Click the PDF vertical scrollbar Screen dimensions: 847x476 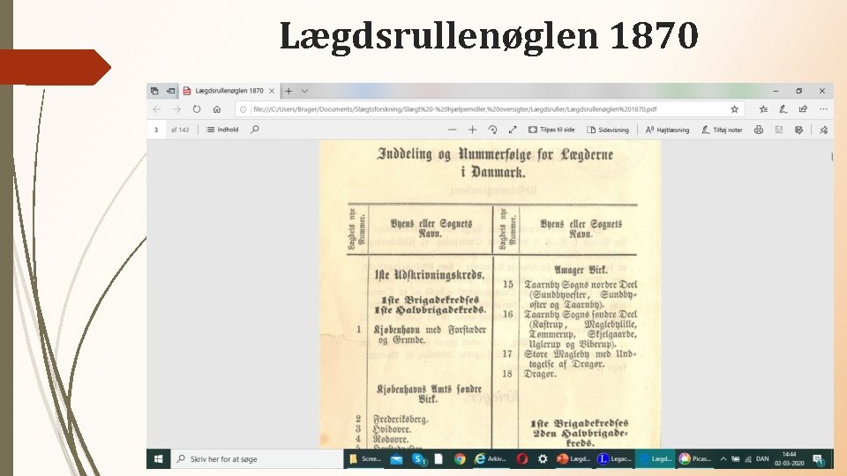click(831, 157)
